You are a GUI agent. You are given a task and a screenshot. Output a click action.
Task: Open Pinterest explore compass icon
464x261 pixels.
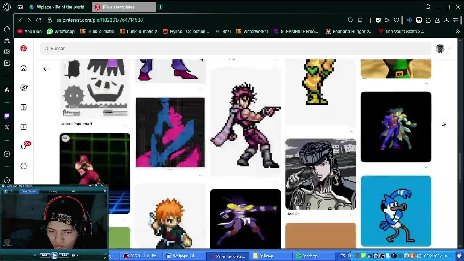pos(24,88)
